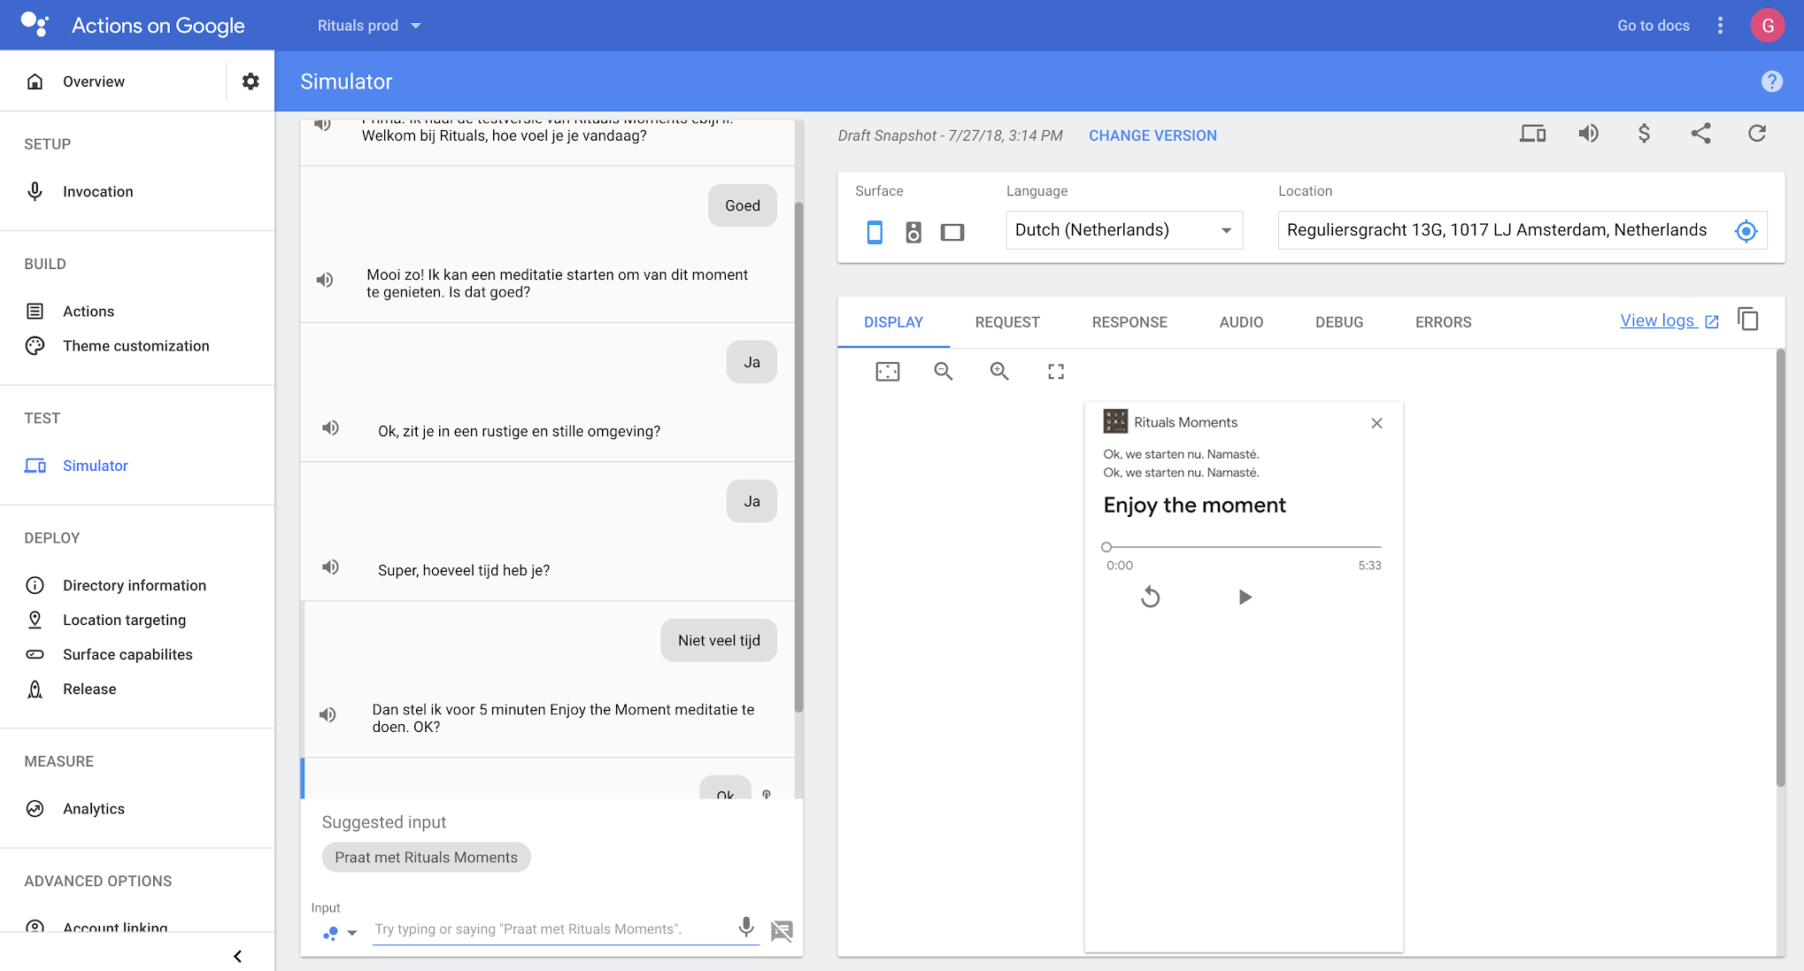This screenshot has width=1804, height=971.
Task: Select the phone surface
Action: pos(875,232)
